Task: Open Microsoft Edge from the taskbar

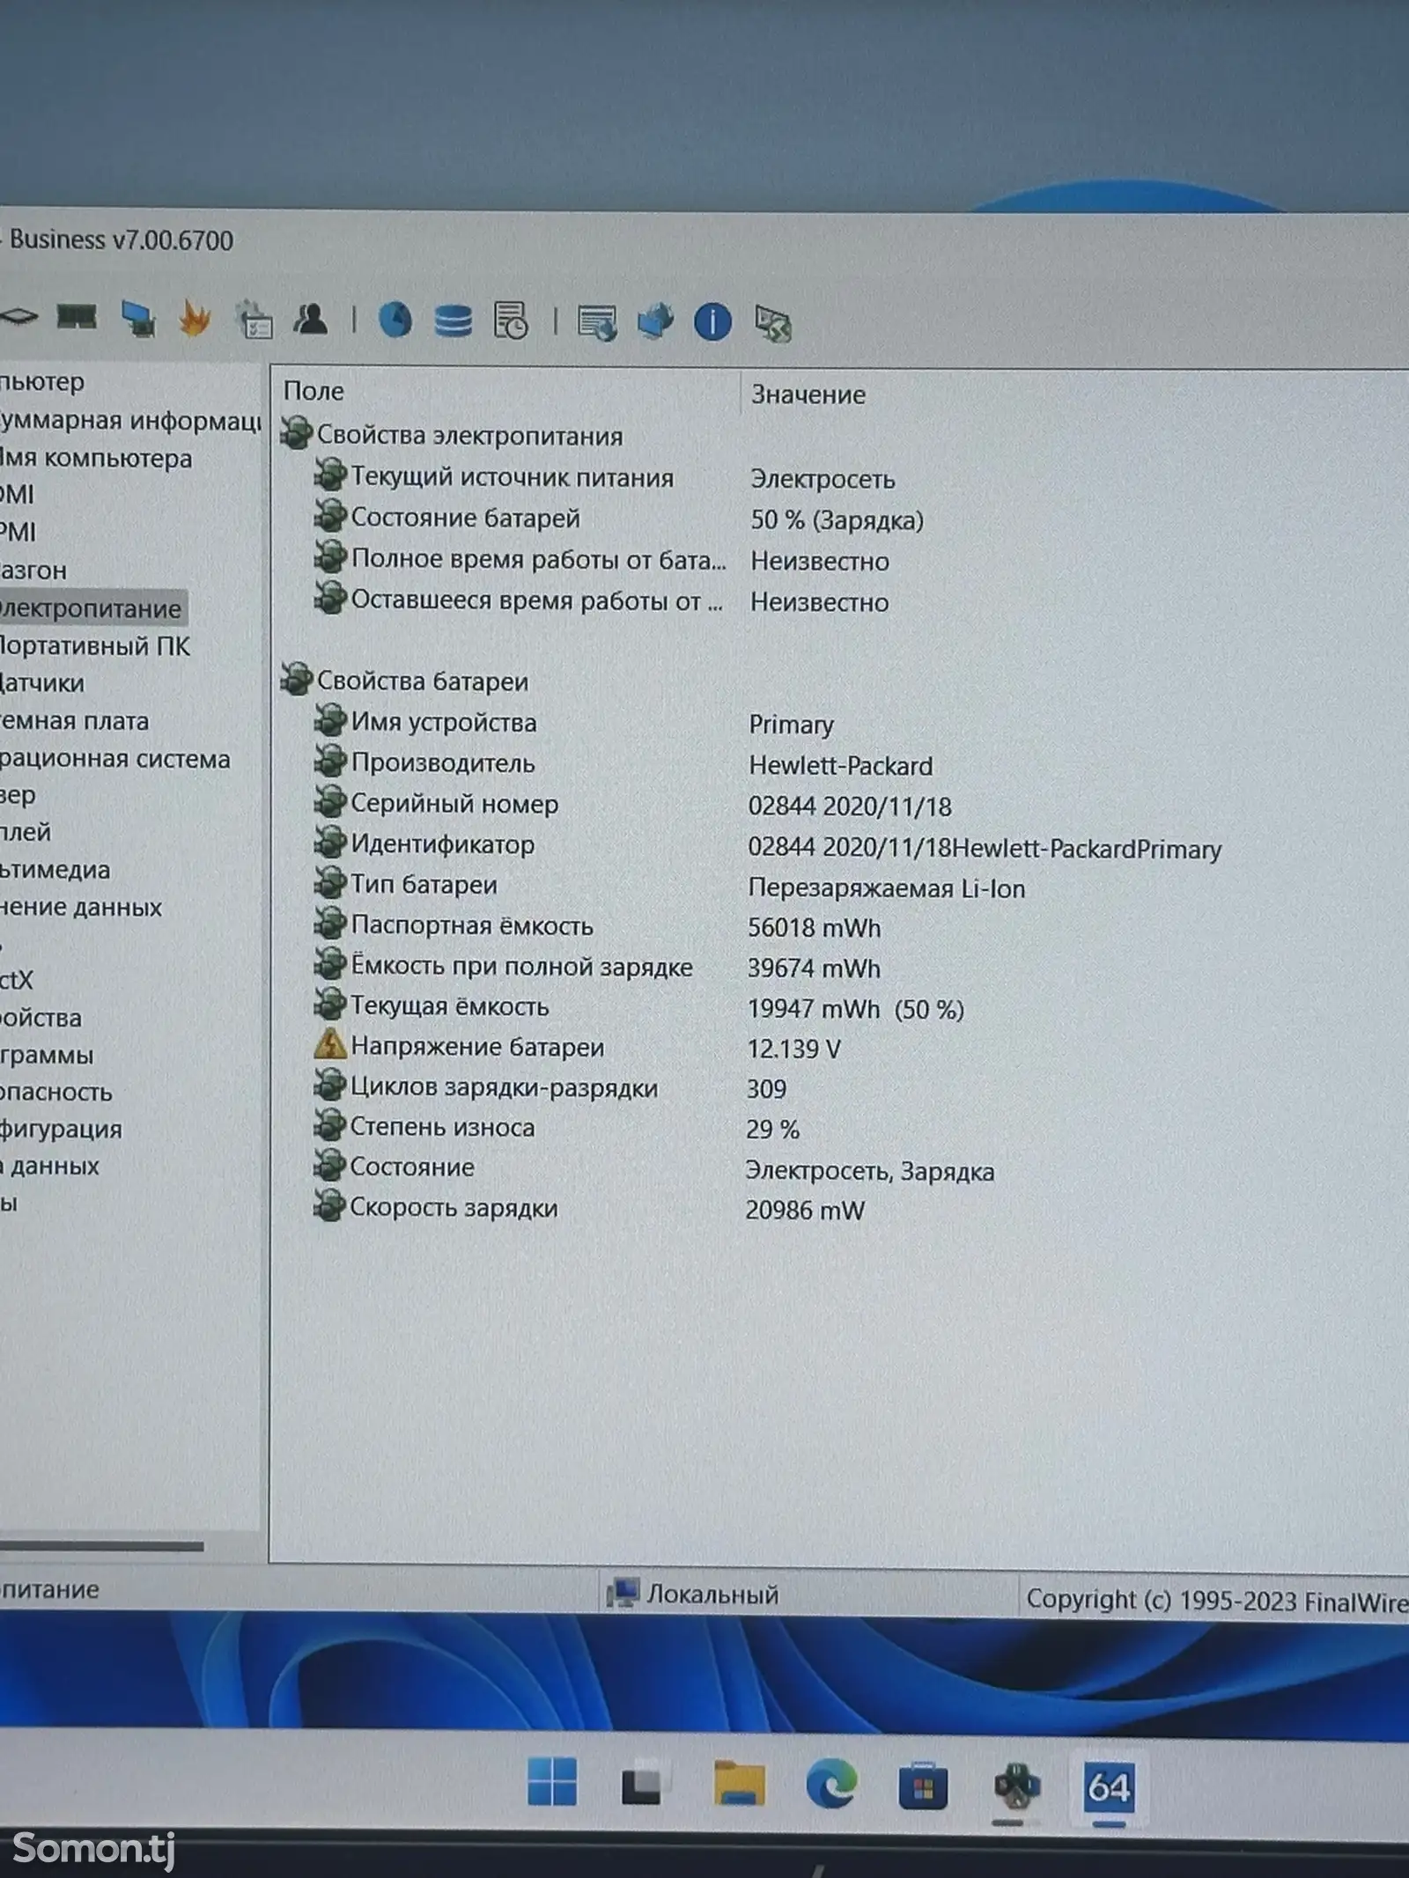Action: pyautogui.click(x=830, y=1784)
